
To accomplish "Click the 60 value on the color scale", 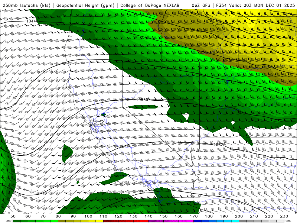I will 28,216.
